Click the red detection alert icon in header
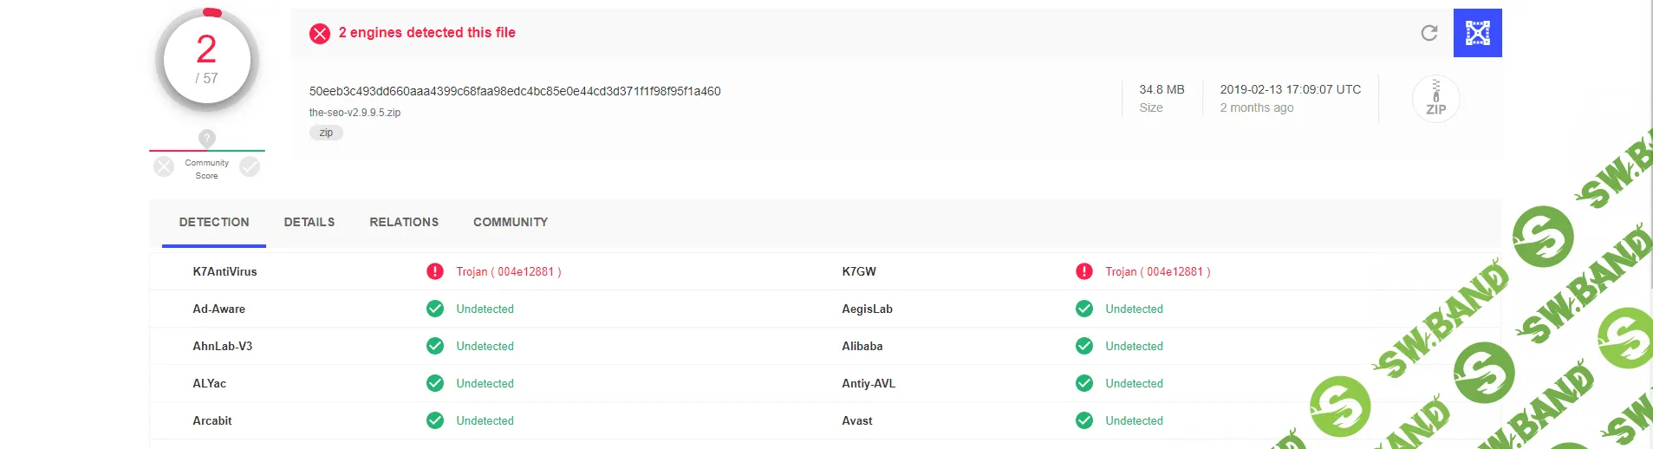This screenshot has width=1653, height=449. [x=320, y=34]
